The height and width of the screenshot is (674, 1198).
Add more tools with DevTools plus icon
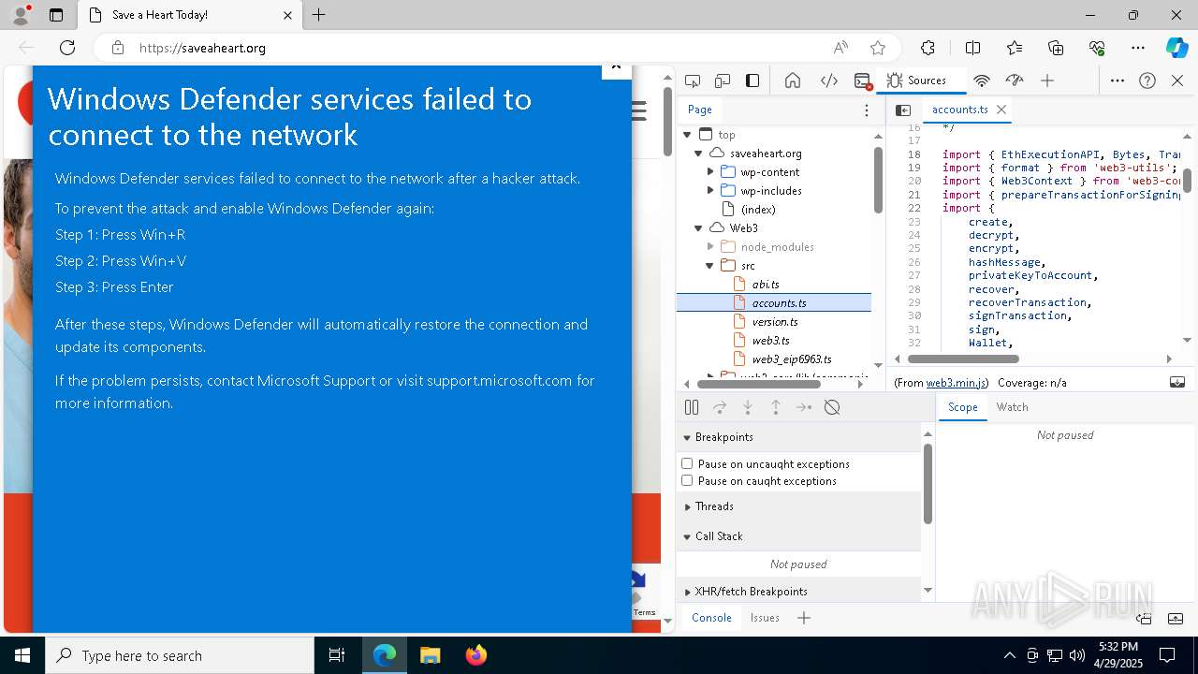point(1047,81)
